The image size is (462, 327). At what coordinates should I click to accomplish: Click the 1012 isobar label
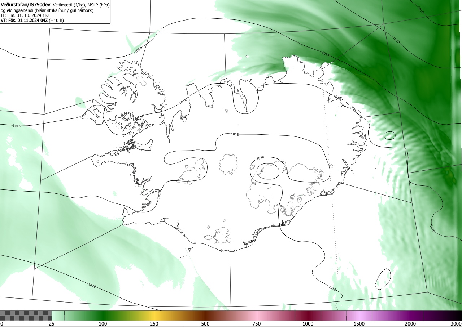coord(396,41)
